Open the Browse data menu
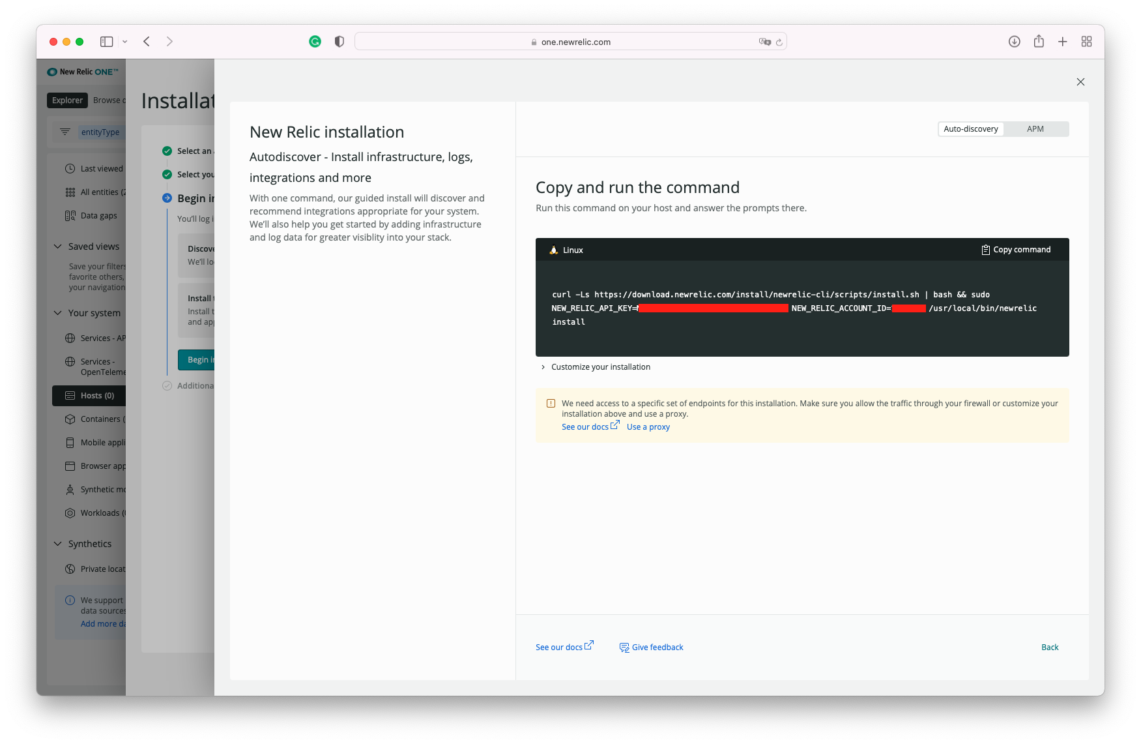Screen dimensions: 1141x744 click(109, 100)
